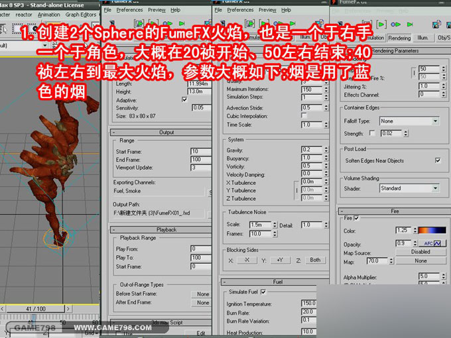Click Alpha Multiplier spinner arrows
Image resolution: width=451 pixels, height=338 pixels.
443,276
